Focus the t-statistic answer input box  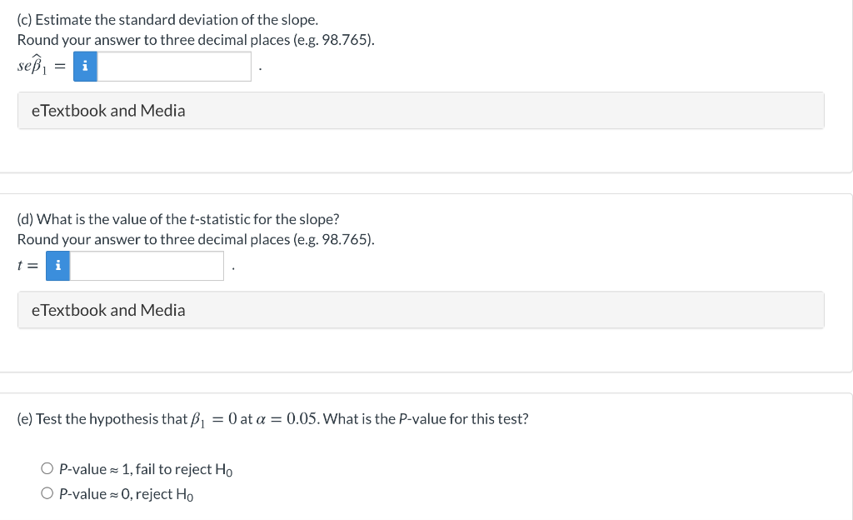(x=147, y=266)
